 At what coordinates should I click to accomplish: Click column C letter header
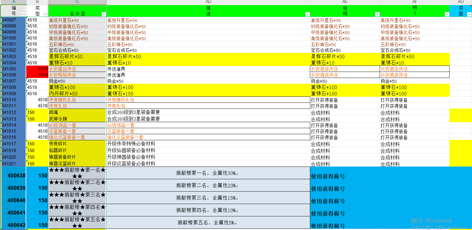(77, 2)
